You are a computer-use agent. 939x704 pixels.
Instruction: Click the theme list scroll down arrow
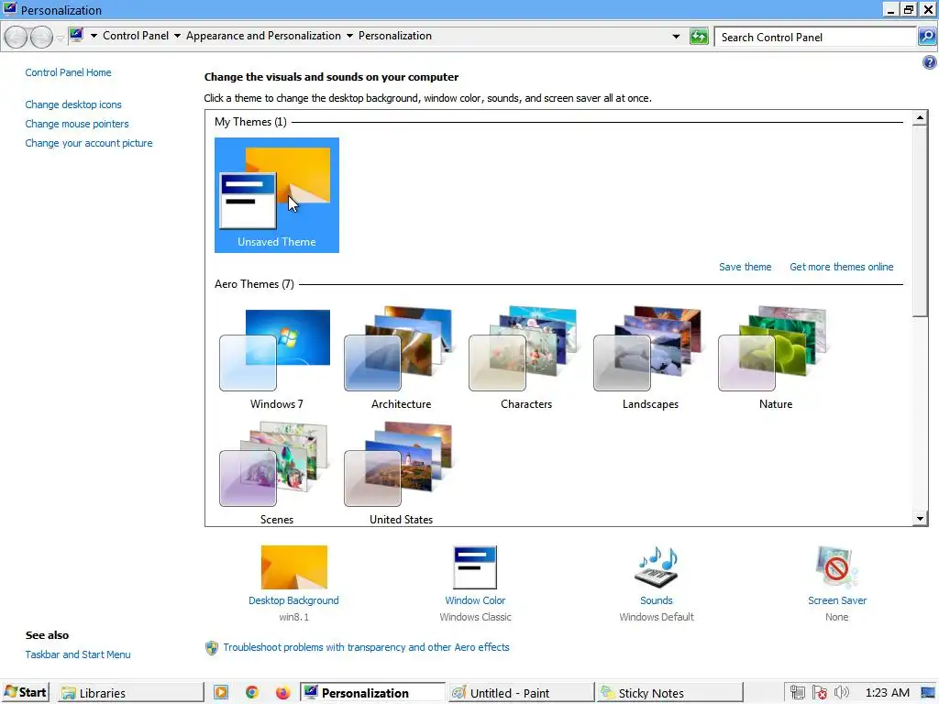(x=920, y=519)
